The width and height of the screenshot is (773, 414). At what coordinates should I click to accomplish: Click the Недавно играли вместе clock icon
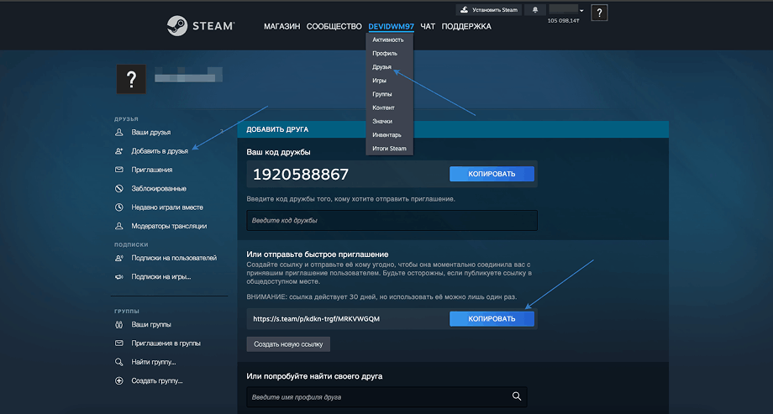pyautogui.click(x=118, y=207)
